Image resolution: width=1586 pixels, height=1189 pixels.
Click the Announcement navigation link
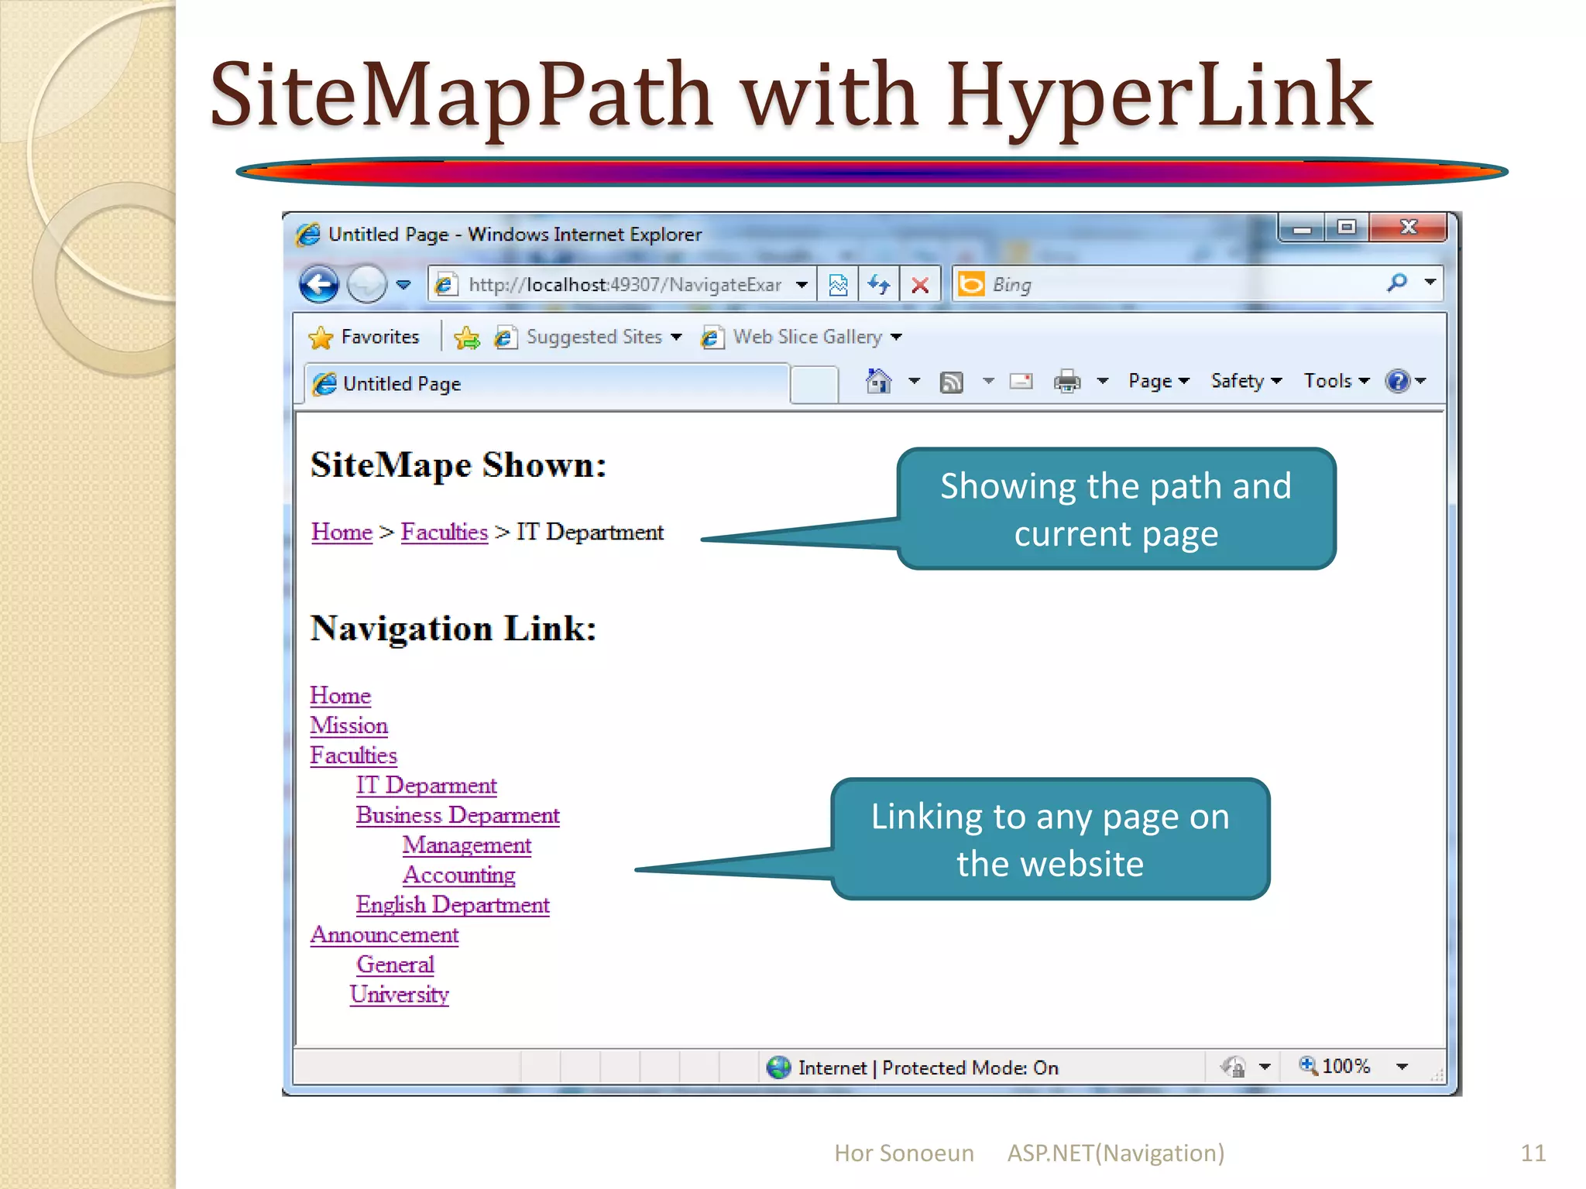point(384,935)
